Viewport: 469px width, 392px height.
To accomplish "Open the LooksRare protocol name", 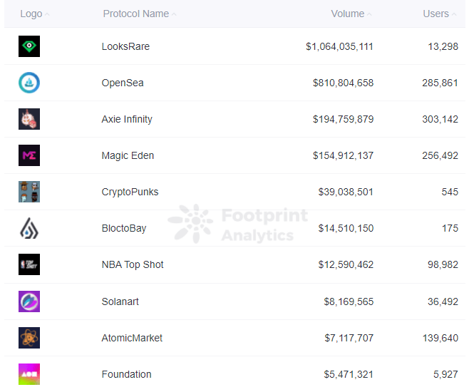I will click(x=125, y=46).
